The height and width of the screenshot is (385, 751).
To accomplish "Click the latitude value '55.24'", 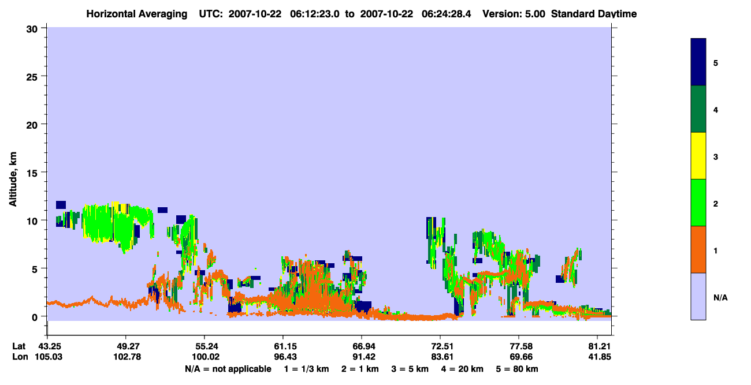I will [205, 346].
